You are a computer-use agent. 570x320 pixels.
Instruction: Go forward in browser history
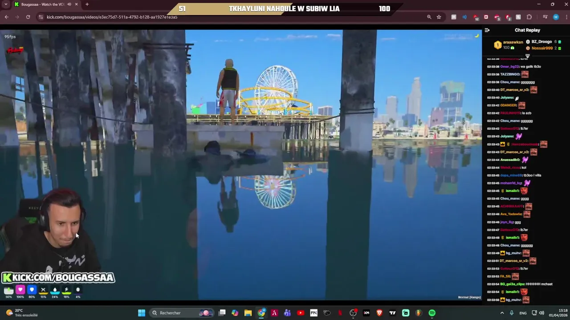(x=17, y=17)
